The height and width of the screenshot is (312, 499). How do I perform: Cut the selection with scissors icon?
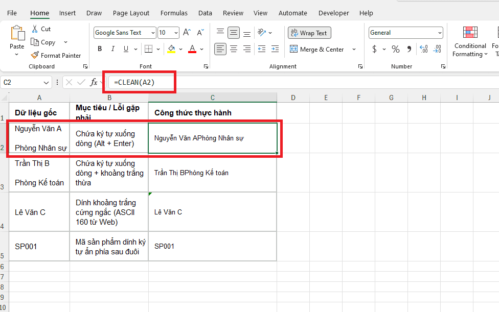(x=35, y=29)
